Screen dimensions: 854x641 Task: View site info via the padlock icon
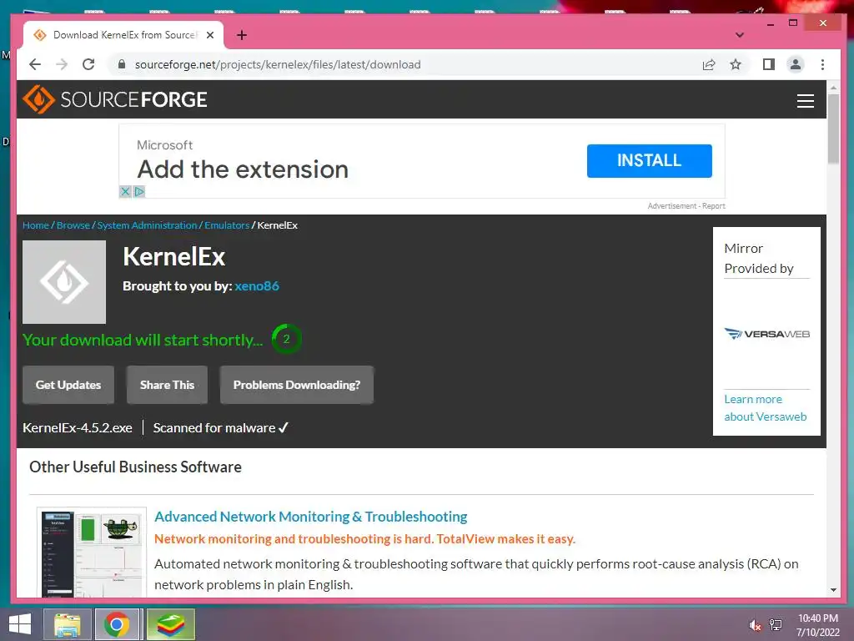point(122,64)
